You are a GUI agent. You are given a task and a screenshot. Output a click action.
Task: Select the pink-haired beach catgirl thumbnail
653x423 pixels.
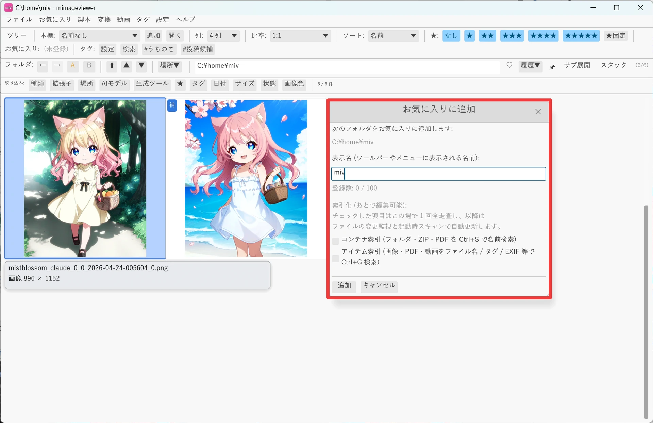pos(246,178)
